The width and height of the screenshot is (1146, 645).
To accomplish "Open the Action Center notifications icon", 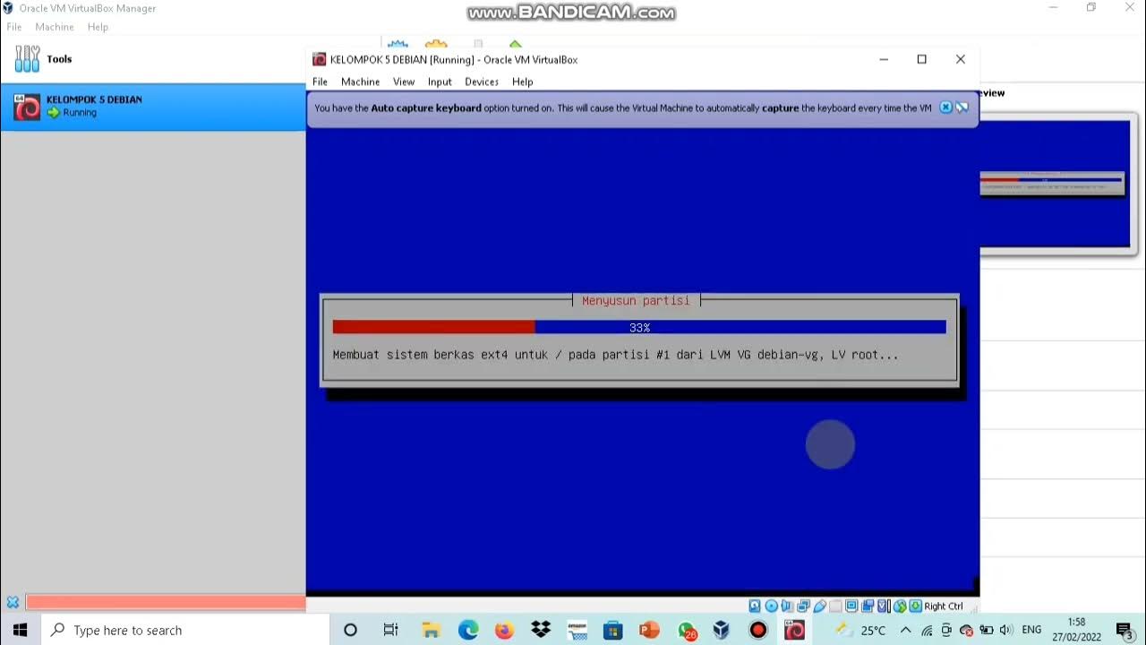I will (x=1125, y=631).
